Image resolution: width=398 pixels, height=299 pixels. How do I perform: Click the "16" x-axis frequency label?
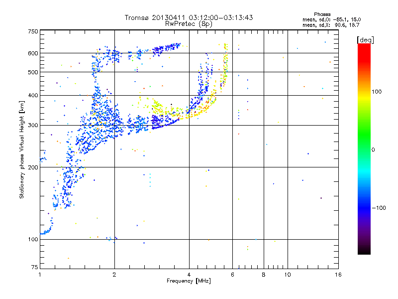click(338, 275)
